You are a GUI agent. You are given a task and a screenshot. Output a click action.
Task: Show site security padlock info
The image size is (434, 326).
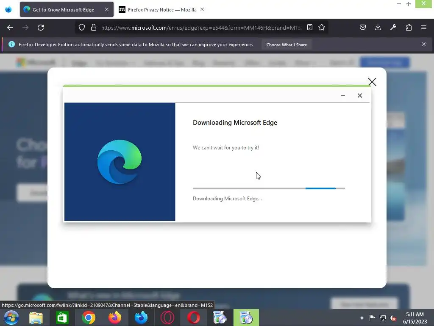[94, 28]
